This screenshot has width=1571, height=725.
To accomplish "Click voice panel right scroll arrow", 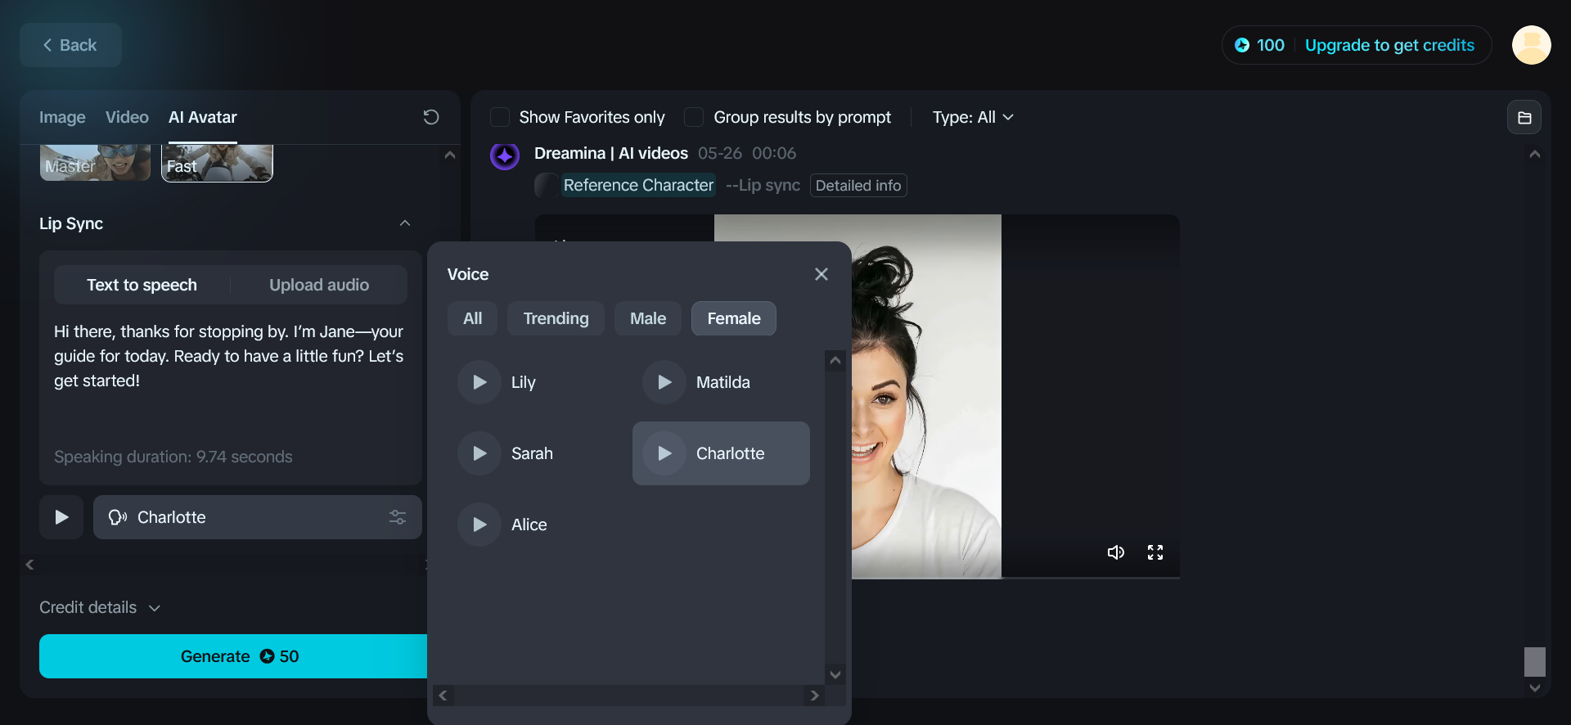I will point(814,696).
